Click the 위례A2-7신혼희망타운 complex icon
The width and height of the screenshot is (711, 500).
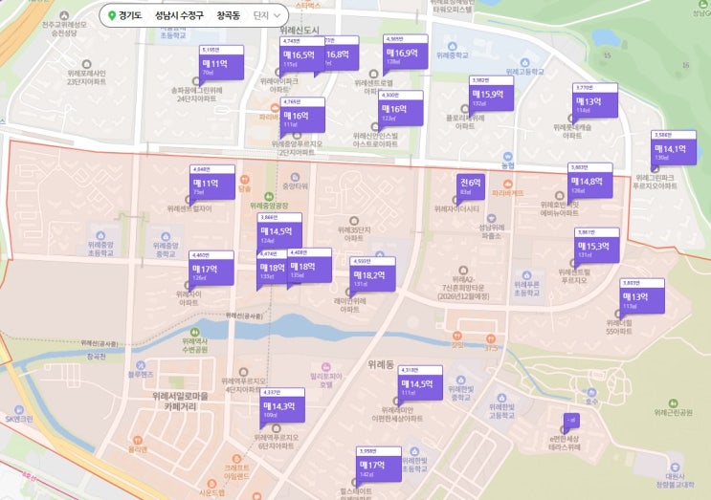point(463,271)
